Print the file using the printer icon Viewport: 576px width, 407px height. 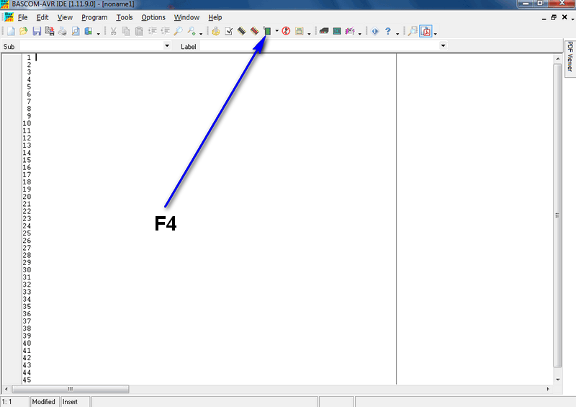63,31
